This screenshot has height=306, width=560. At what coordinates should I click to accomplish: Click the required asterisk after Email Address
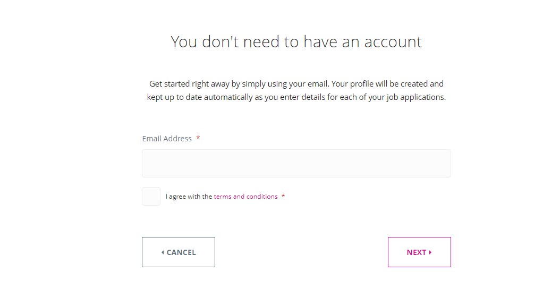pyautogui.click(x=198, y=139)
